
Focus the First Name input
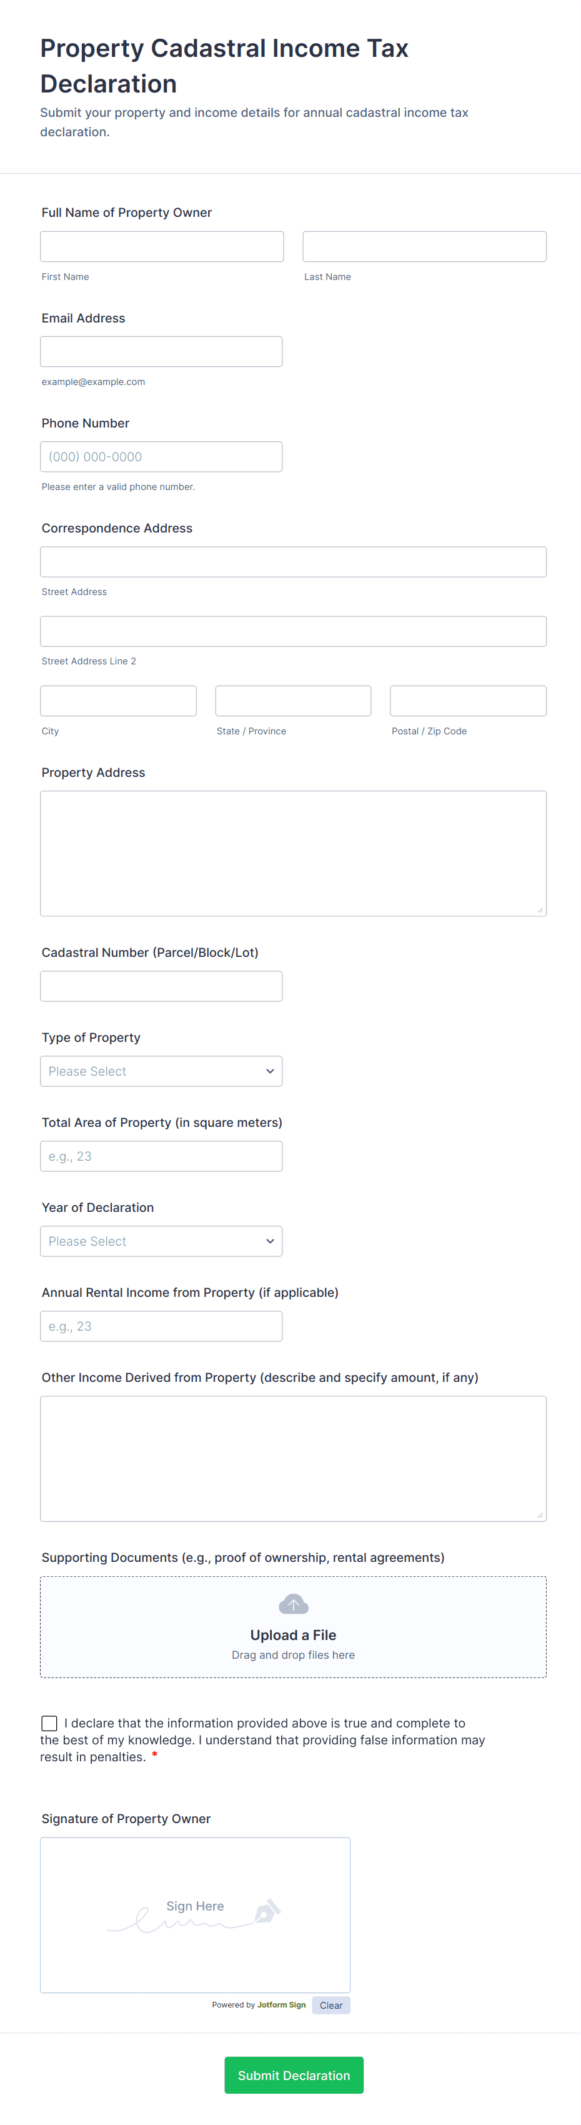[x=162, y=247]
